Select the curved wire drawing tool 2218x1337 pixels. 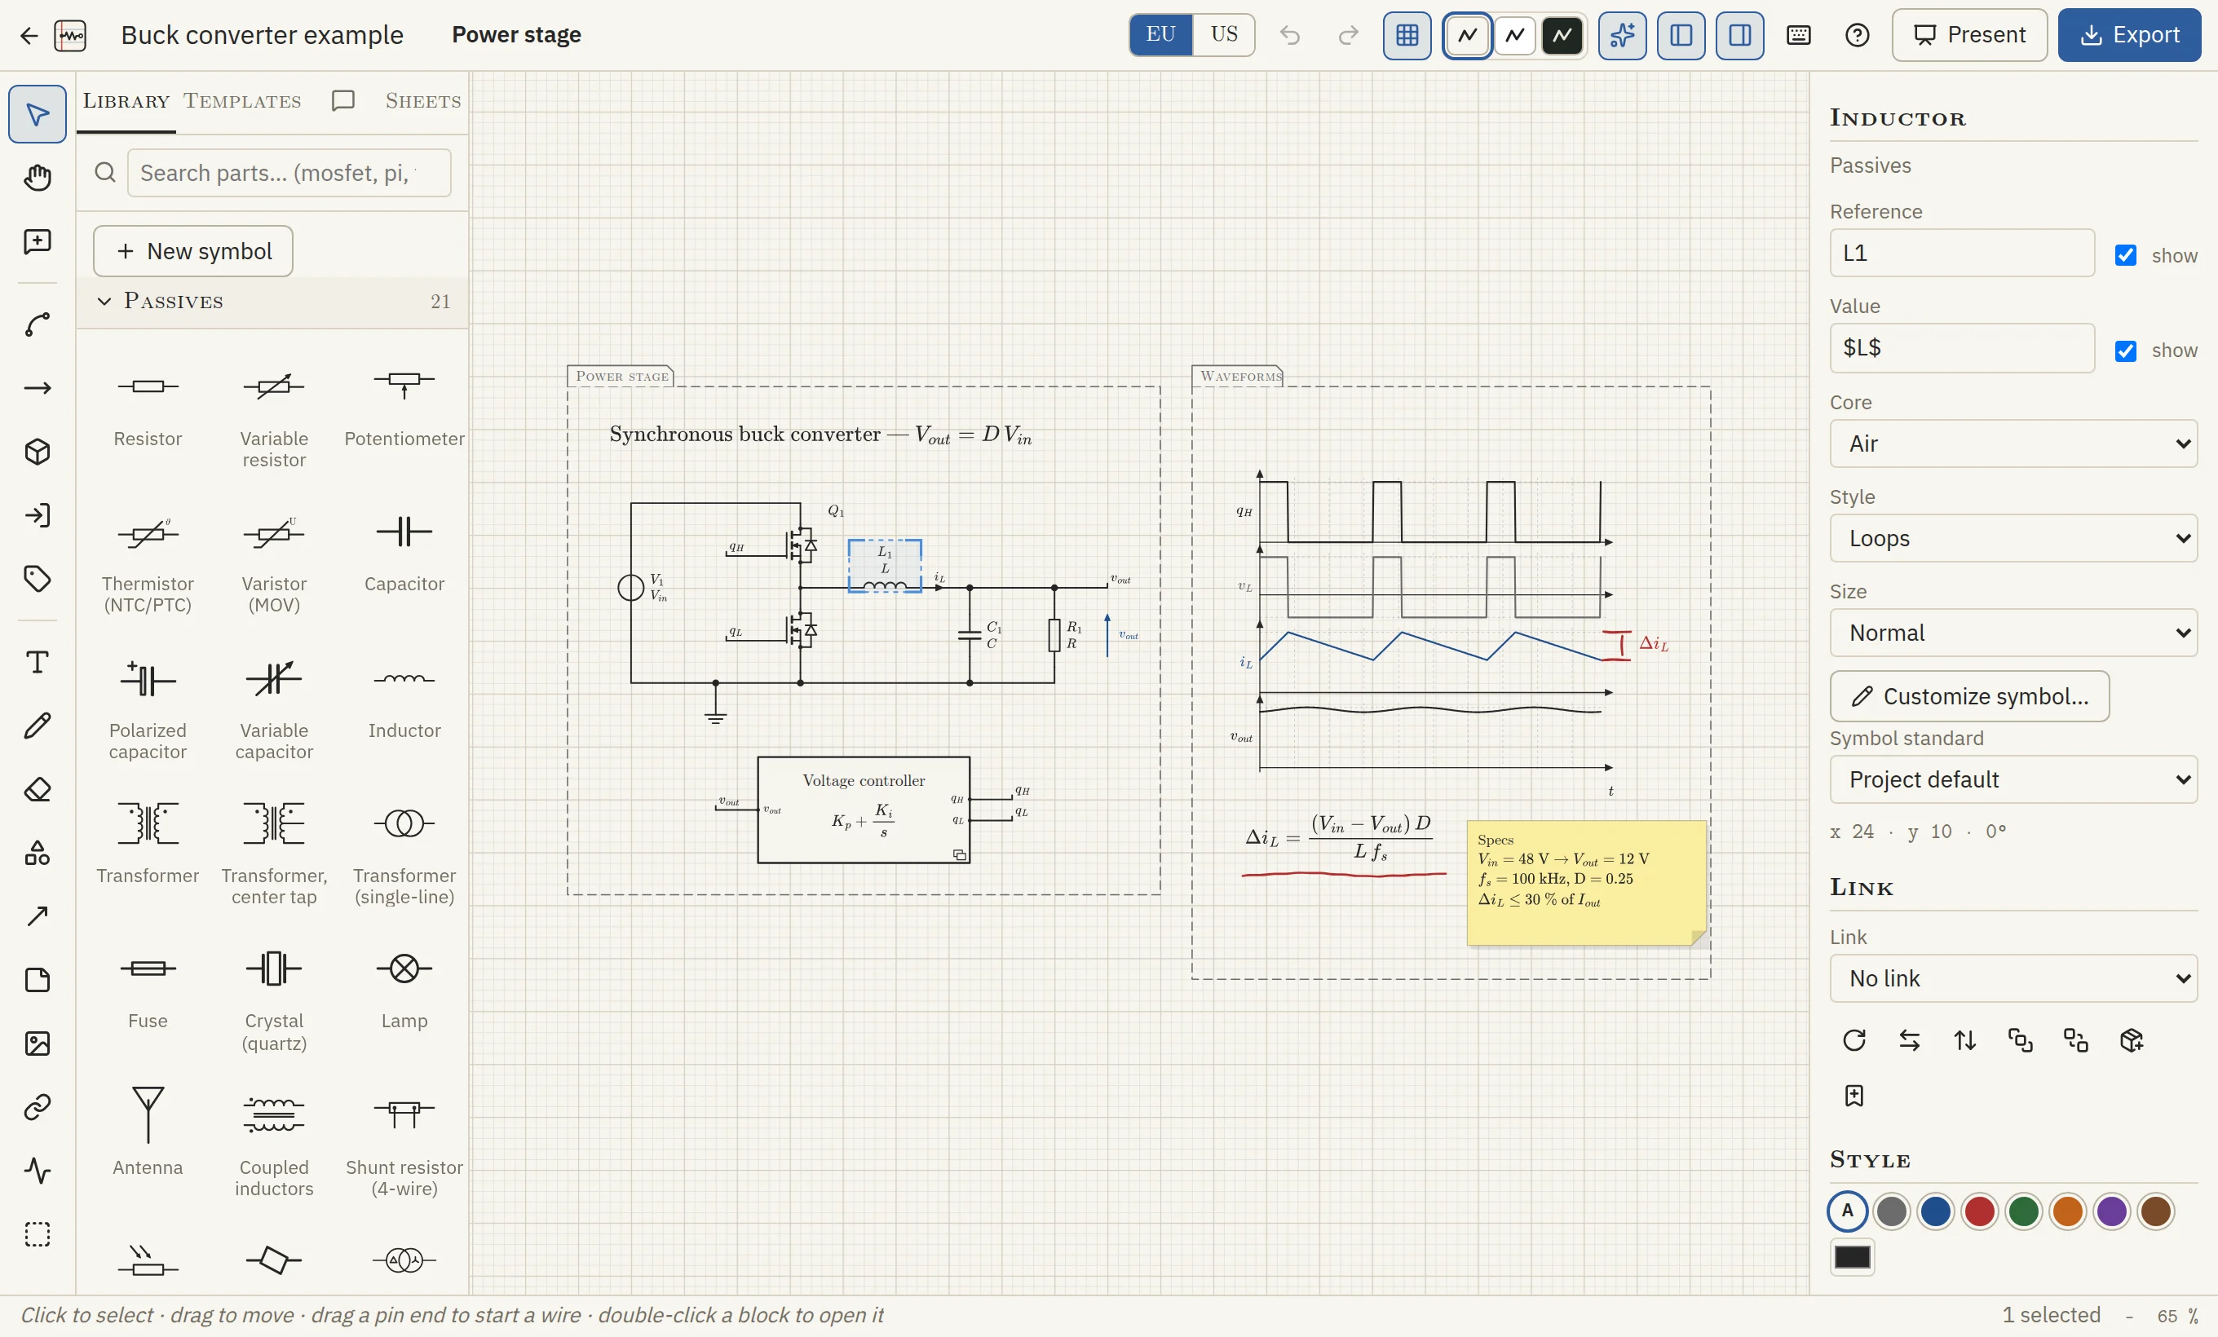tap(37, 324)
